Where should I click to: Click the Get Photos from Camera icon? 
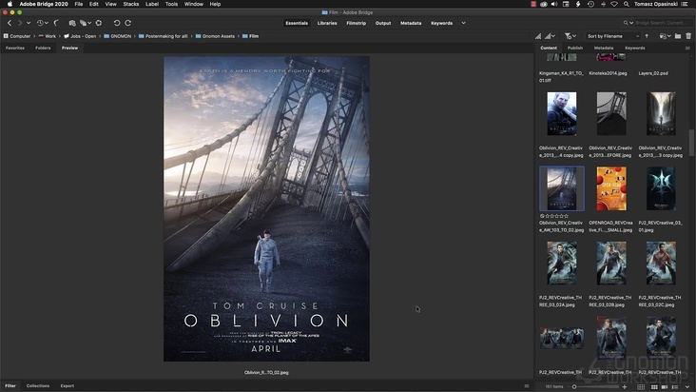pos(71,22)
